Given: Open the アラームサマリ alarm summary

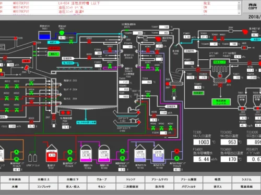Looking at the screenshot, I should (160, 179).
